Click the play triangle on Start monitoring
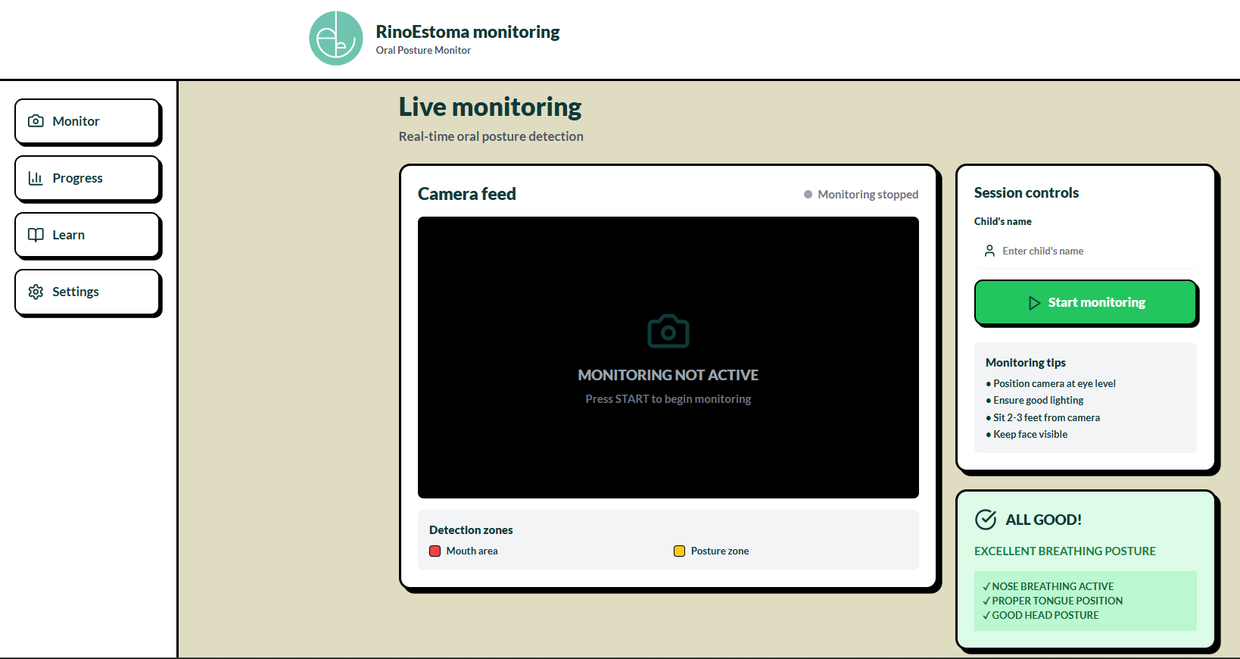 pyautogui.click(x=1034, y=303)
